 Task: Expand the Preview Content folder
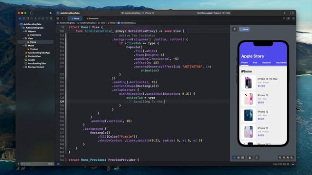click(23, 67)
